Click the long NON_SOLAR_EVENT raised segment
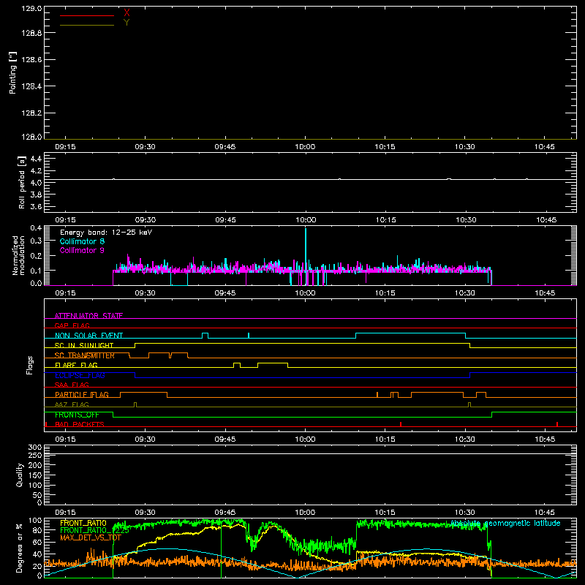Viewport: 585px width, 585px height. (410, 333)
